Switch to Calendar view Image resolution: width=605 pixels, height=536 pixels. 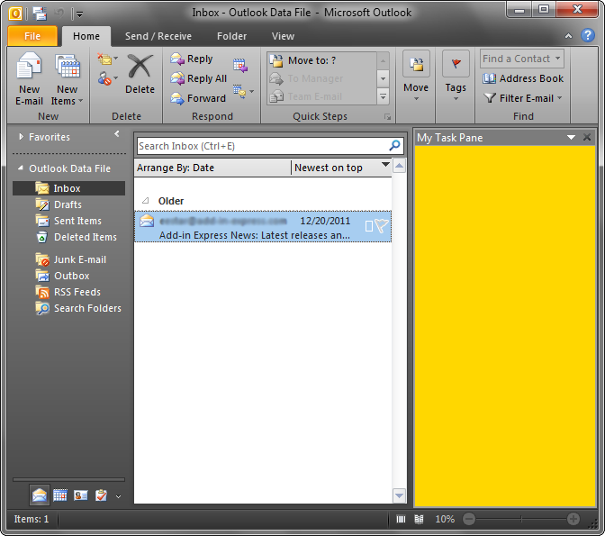[59, 495]
